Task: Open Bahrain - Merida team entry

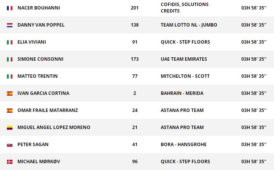Action: click(x=182, y=93)
